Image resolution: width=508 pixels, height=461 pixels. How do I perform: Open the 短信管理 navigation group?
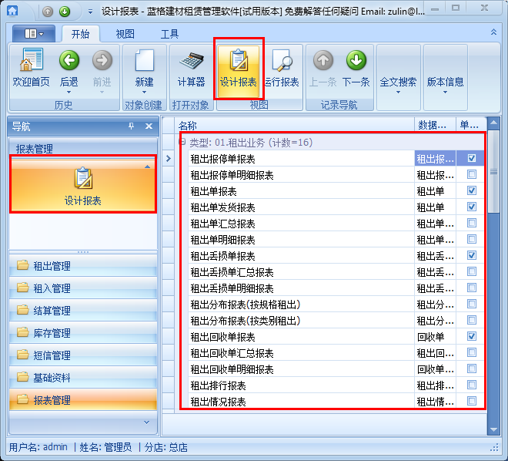83,355
